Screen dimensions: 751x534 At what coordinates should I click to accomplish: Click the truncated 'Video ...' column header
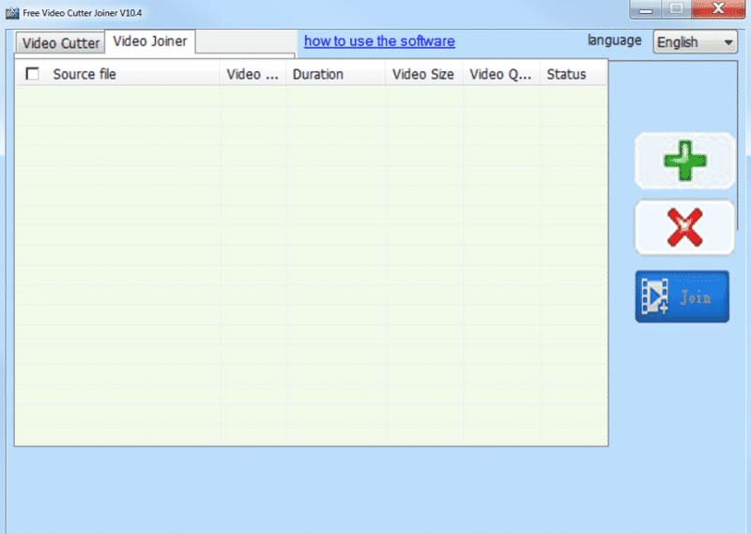tap(253, 74)
